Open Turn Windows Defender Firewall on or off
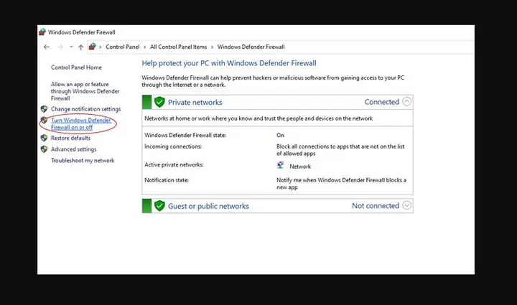Image resolution: width=517 pixels, height=305 pixels. click(x=81, y=123)
